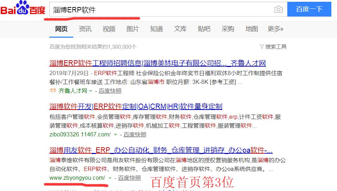337x191 pixels.
Task: Click the 齐鲁人才网 source link
Action: point(73,91)
